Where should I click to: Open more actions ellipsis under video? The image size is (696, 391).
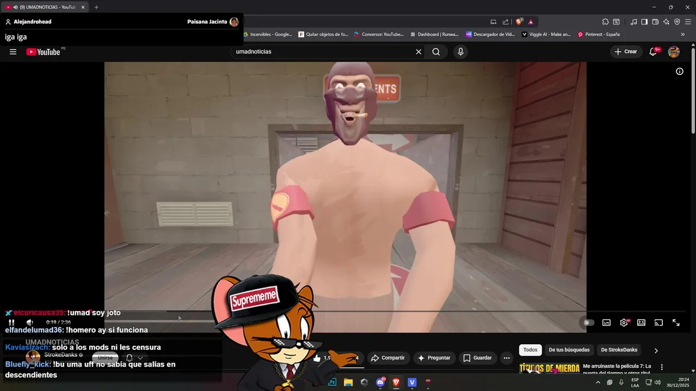(x=507, y=358)
